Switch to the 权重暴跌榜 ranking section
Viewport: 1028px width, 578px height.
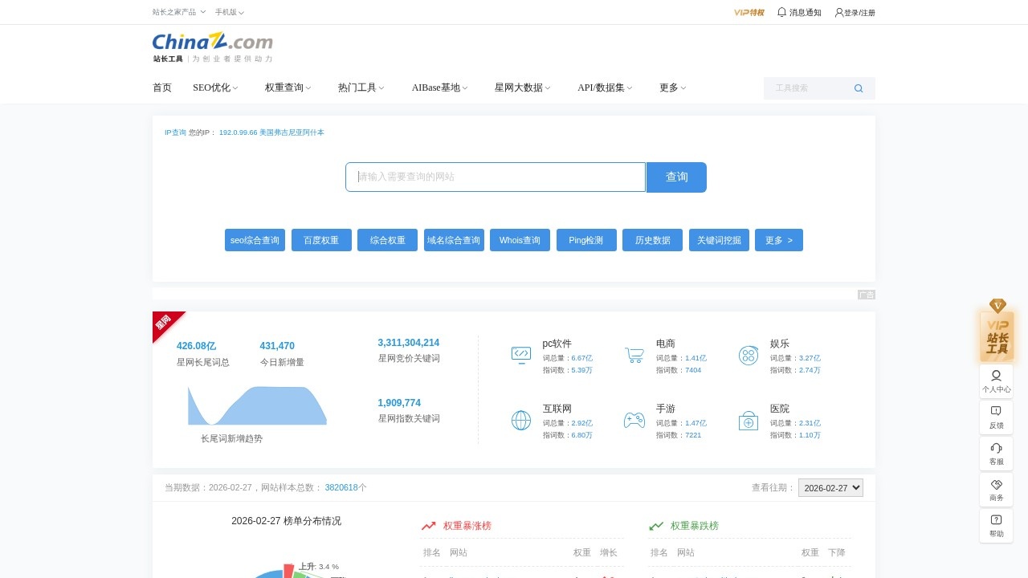[696, 526]
